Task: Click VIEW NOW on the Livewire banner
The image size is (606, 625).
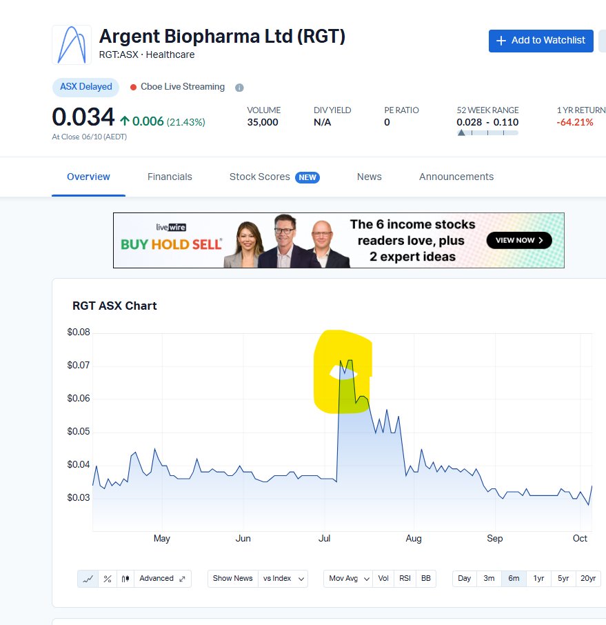Action: tap(519, 240)
